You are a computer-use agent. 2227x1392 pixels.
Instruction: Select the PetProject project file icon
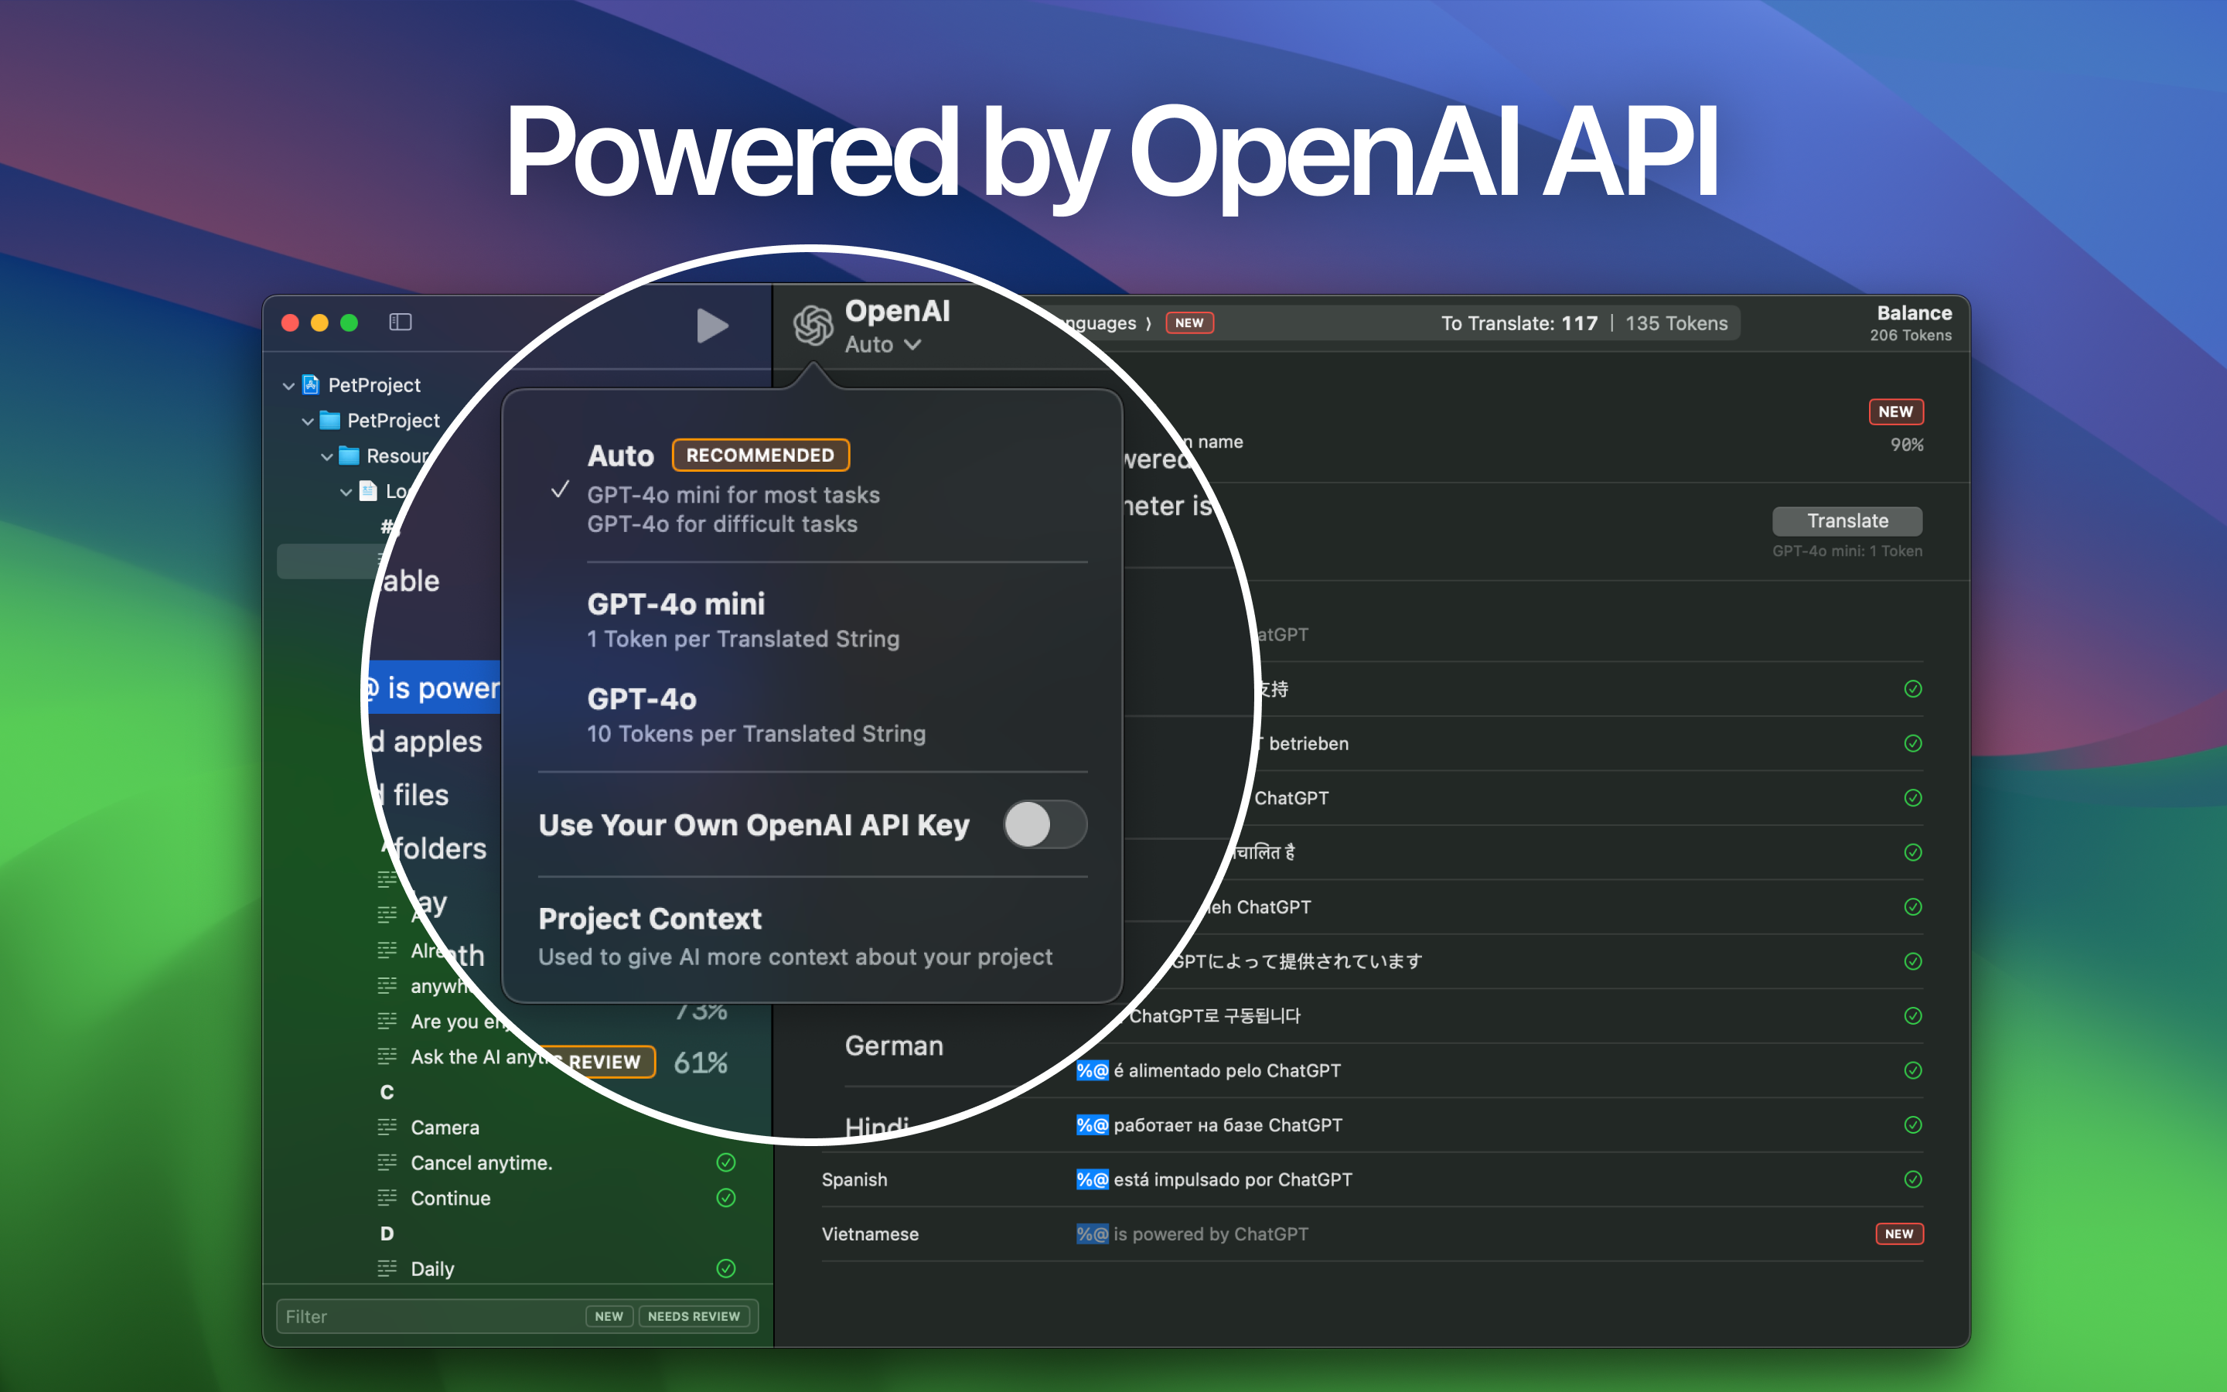point(311,385)
